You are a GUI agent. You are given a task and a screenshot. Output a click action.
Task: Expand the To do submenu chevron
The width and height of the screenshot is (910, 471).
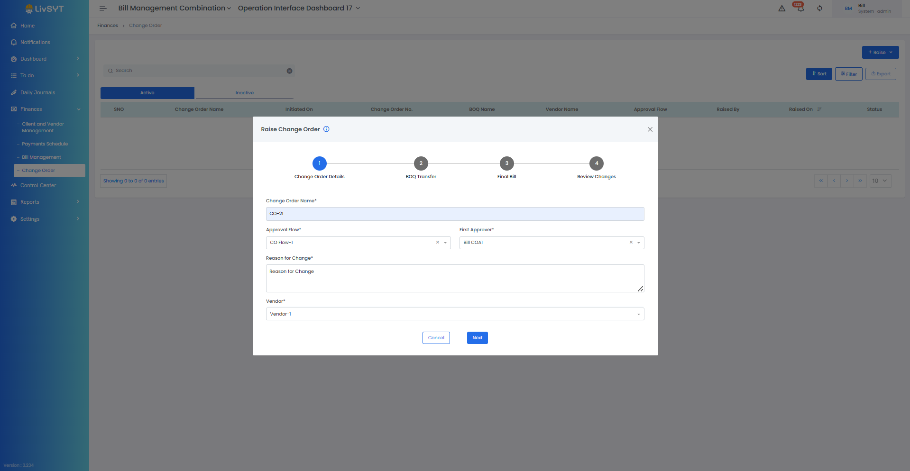[78, 75]
